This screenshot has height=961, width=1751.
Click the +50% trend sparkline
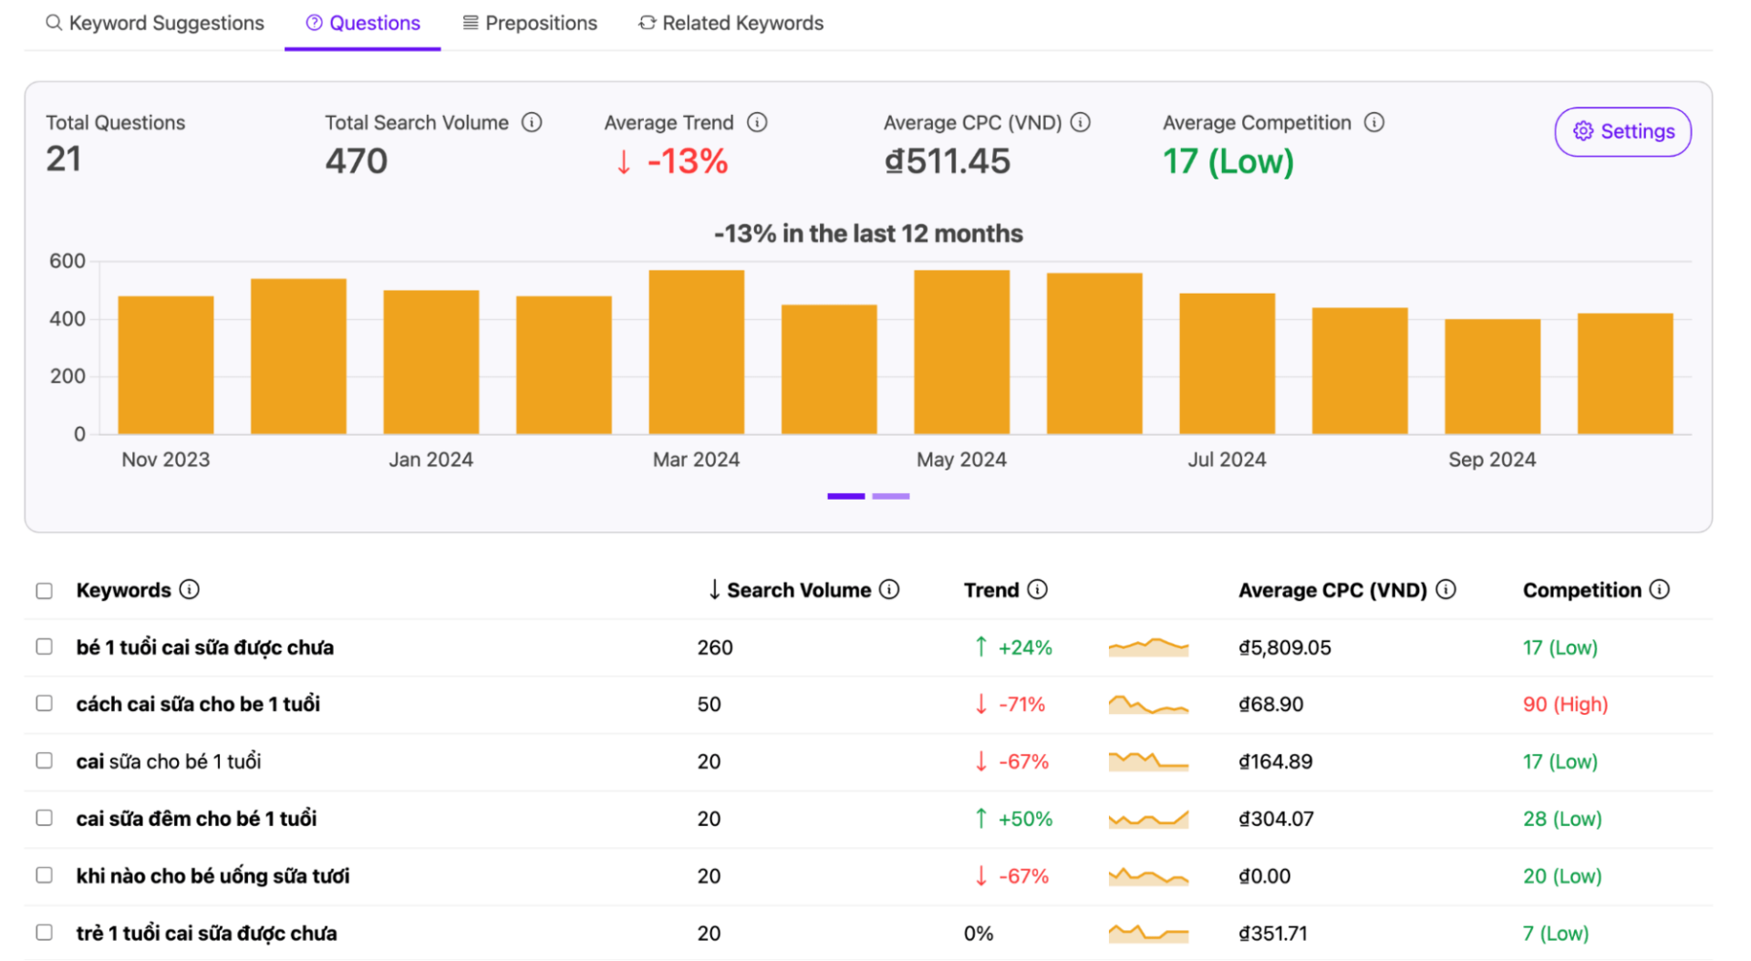tap(1148, 819)
